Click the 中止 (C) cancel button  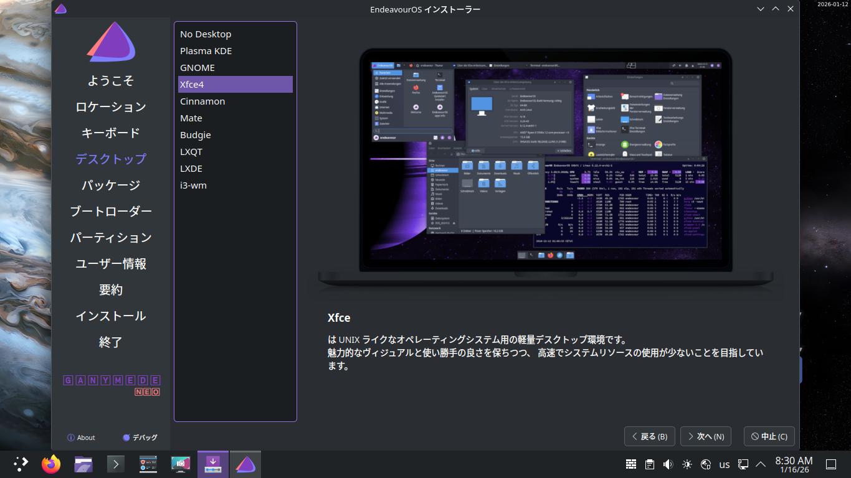(x=769, y=436)
